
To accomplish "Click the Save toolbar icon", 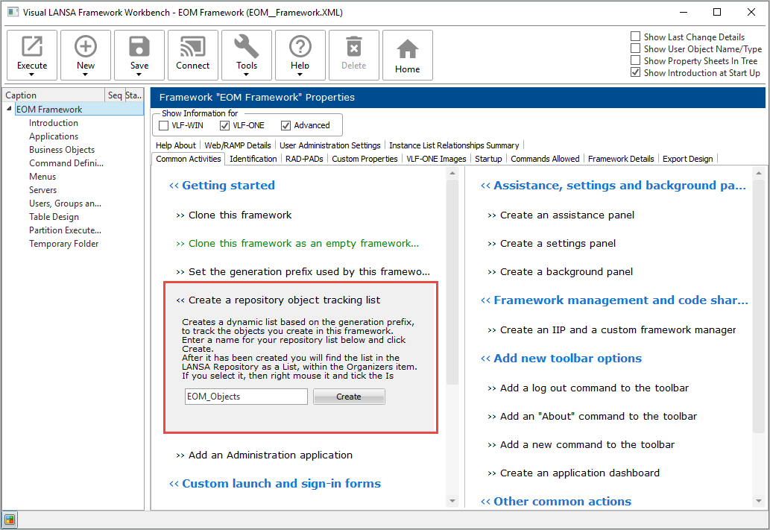I will (x=139, y=47).
